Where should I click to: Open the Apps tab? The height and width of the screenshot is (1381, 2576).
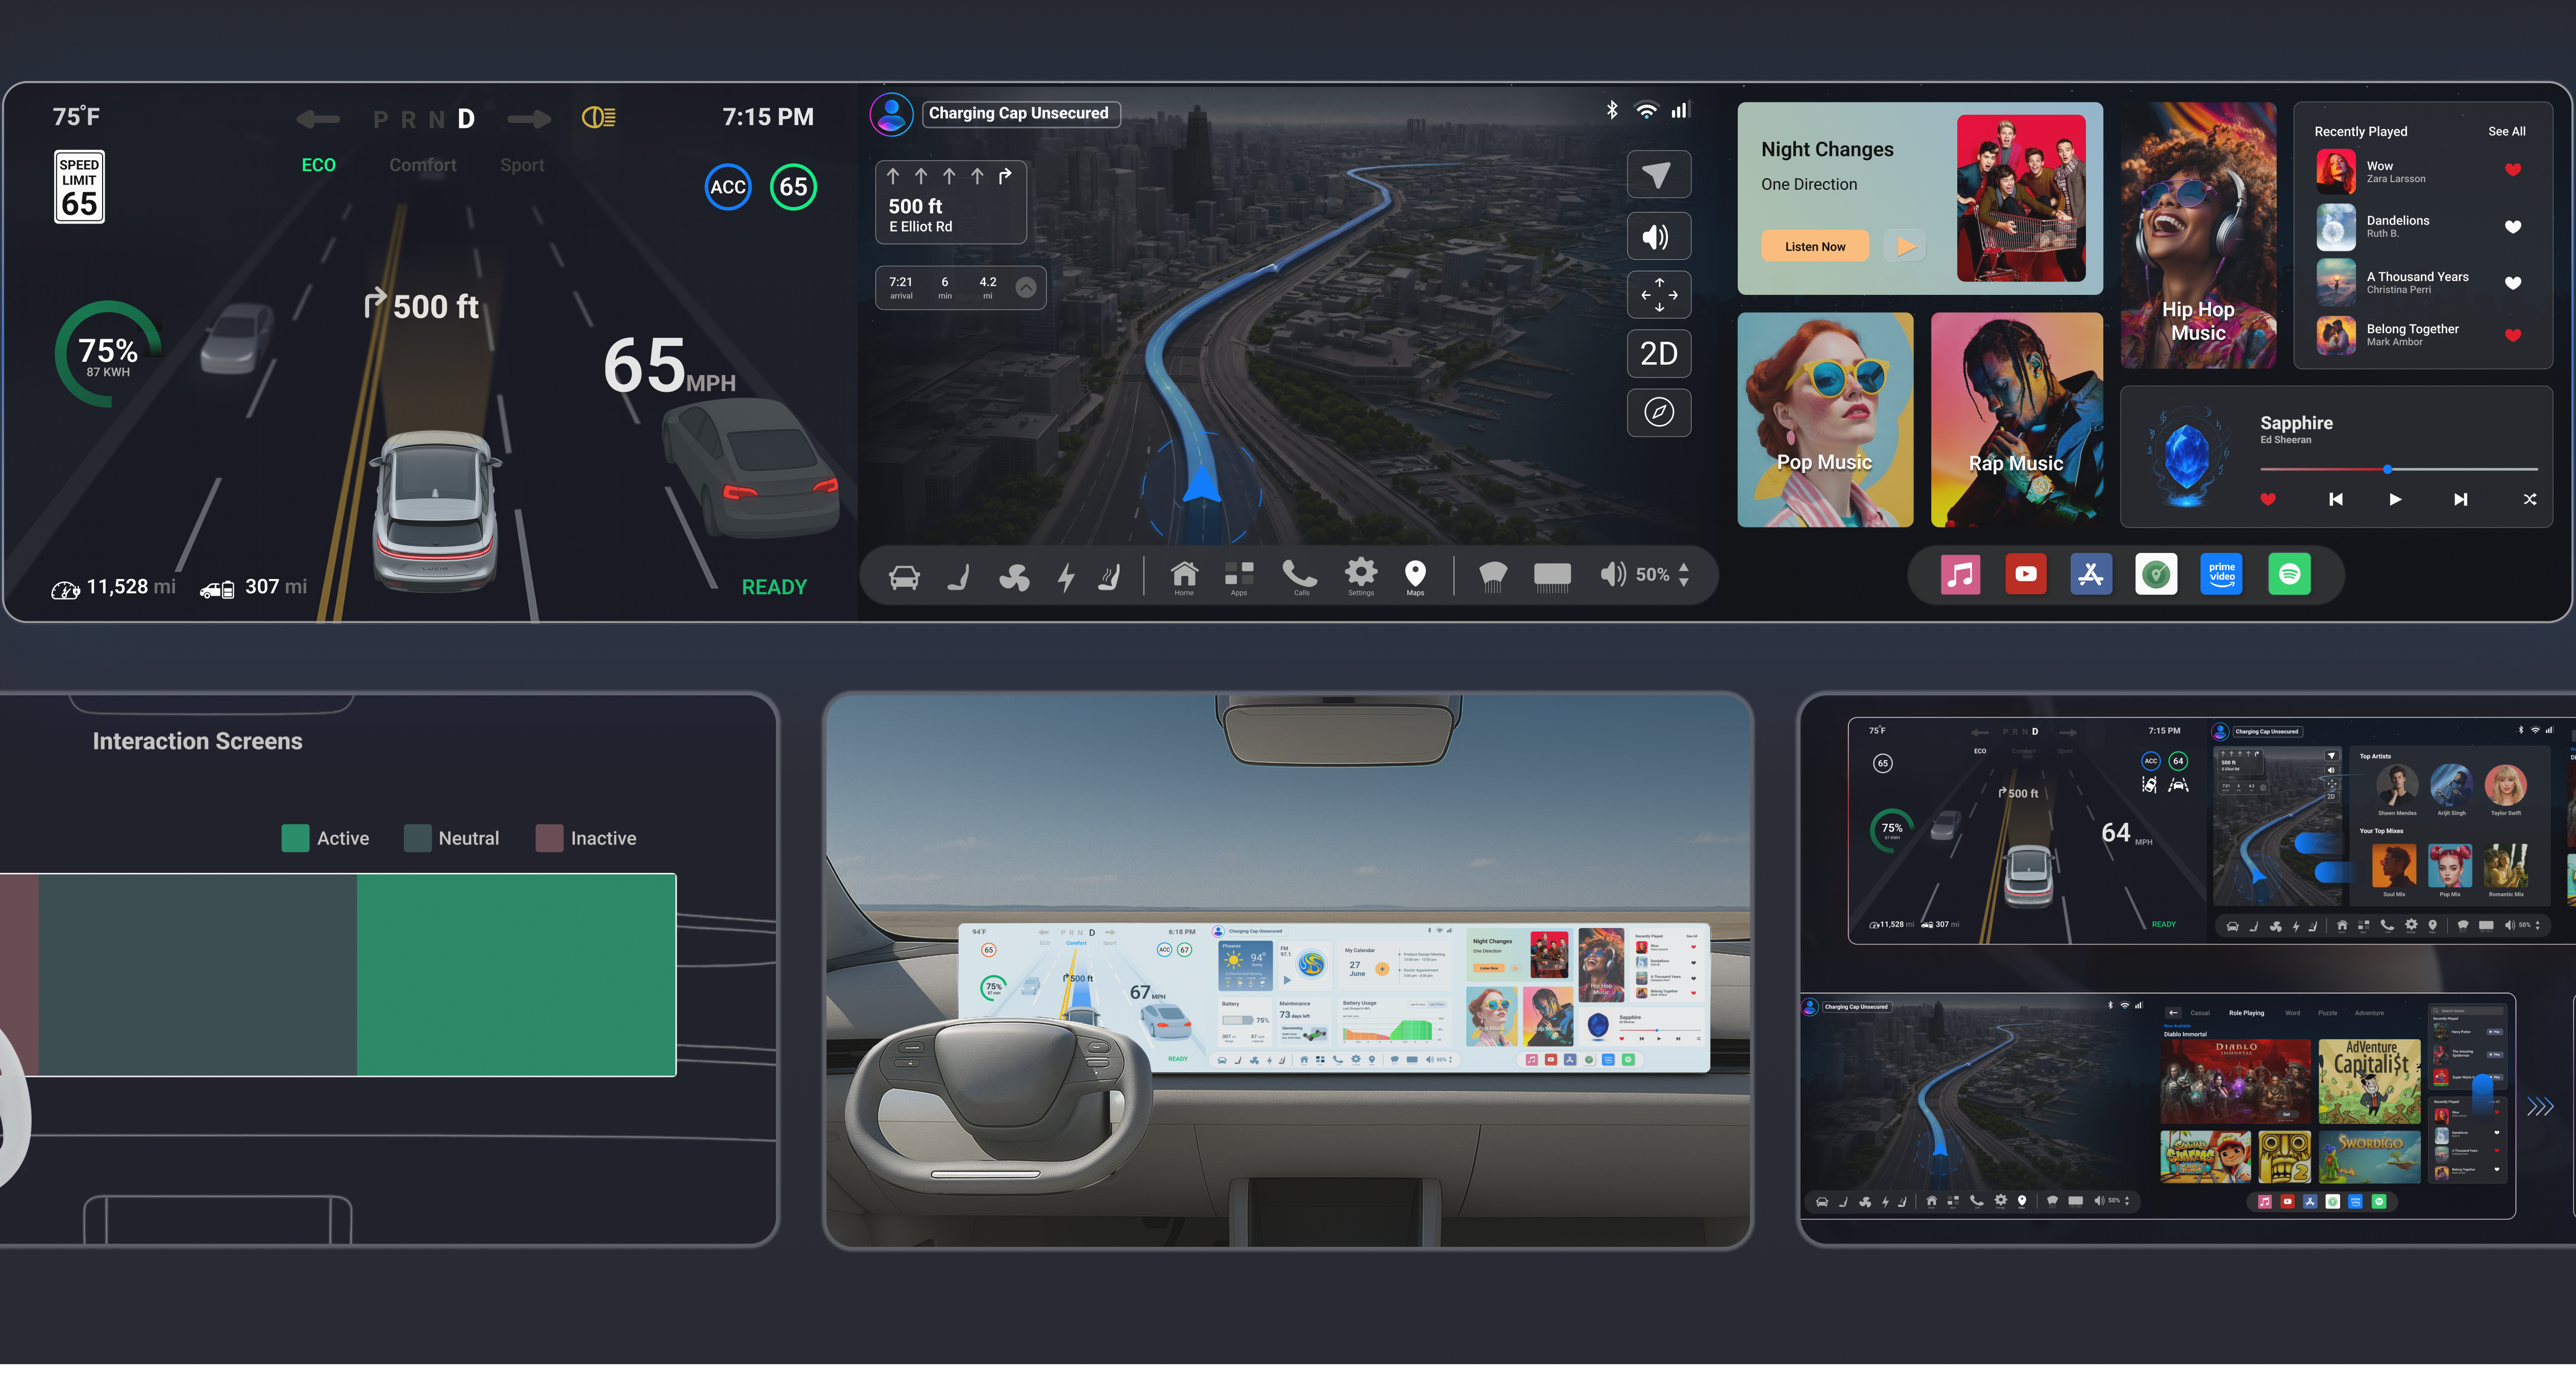[1239, 576]
